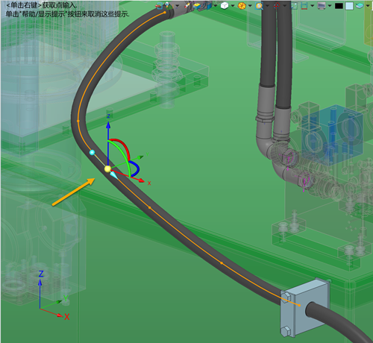Select the black background color swatch
Screen dimensions: 373x343
pos(339,6)
